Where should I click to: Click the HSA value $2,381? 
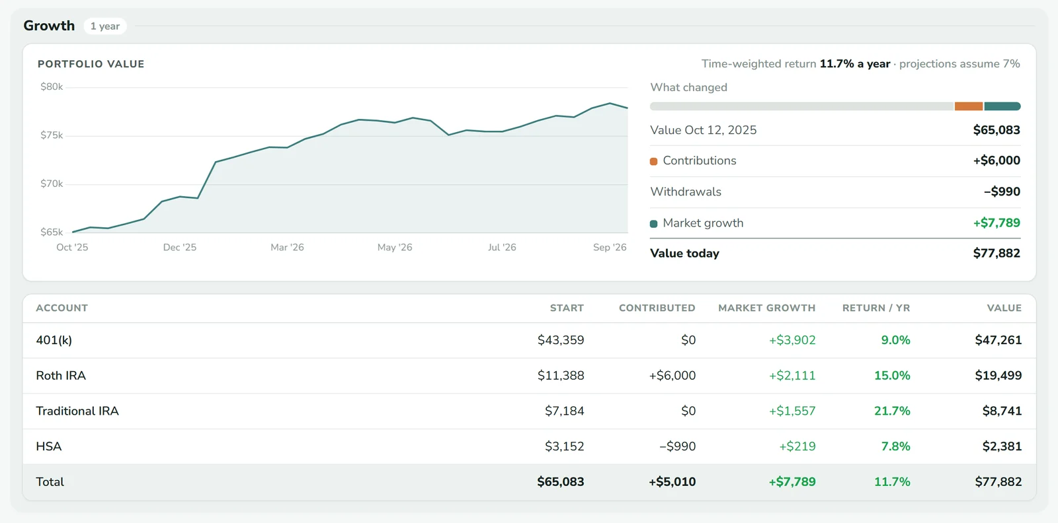pyautogui.click(x=1002, y=446)
